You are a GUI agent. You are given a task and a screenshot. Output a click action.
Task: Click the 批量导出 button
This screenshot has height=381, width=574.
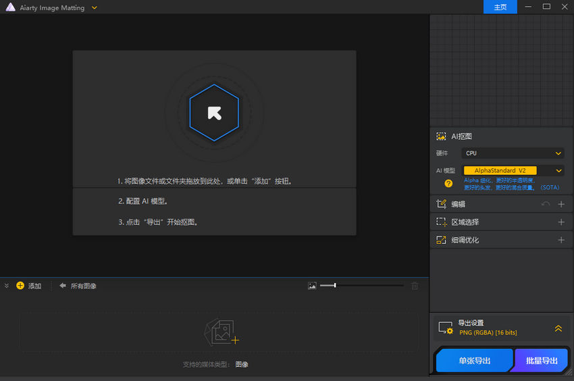click(542, 361)
